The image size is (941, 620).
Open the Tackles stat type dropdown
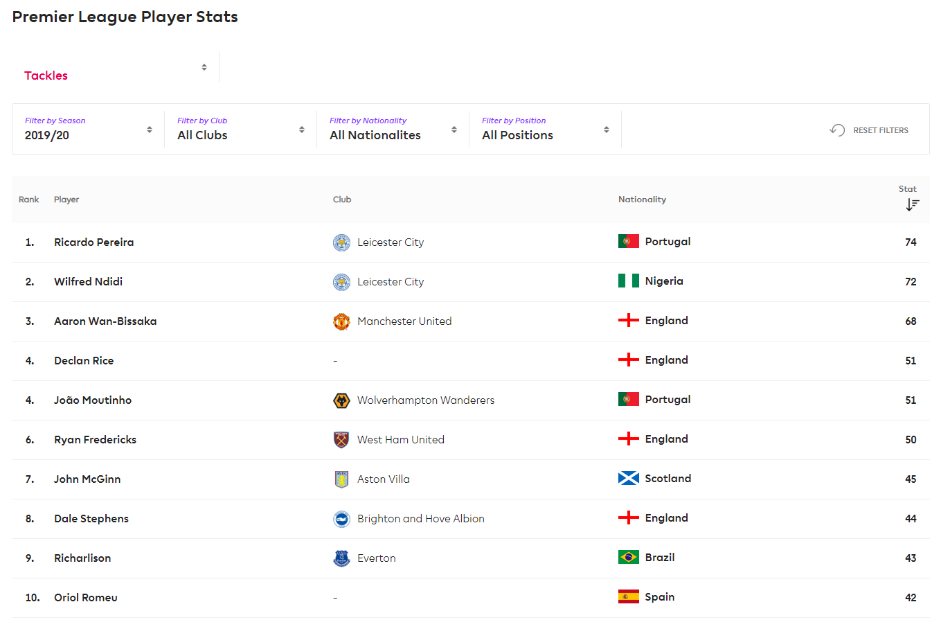pos(116,67)
